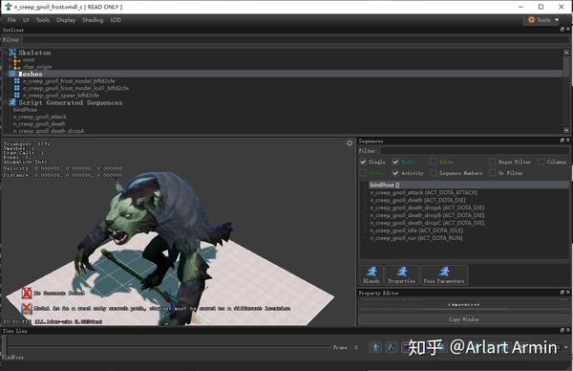Uncheck the Activity checkbox
Viewport: 573px width, 371px height.
[x=395, y=173]
